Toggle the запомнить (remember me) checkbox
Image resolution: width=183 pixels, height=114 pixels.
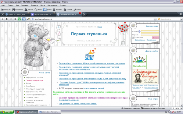click(134, 37)
